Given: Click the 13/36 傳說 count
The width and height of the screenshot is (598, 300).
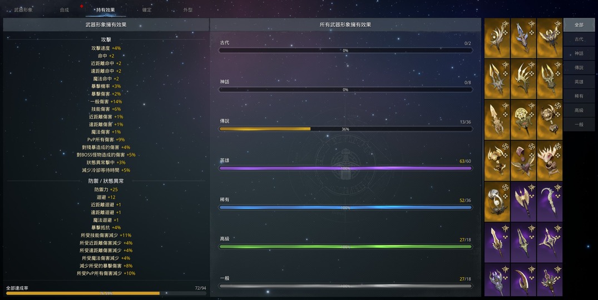Looking at the screenshot, I should 465,122.
